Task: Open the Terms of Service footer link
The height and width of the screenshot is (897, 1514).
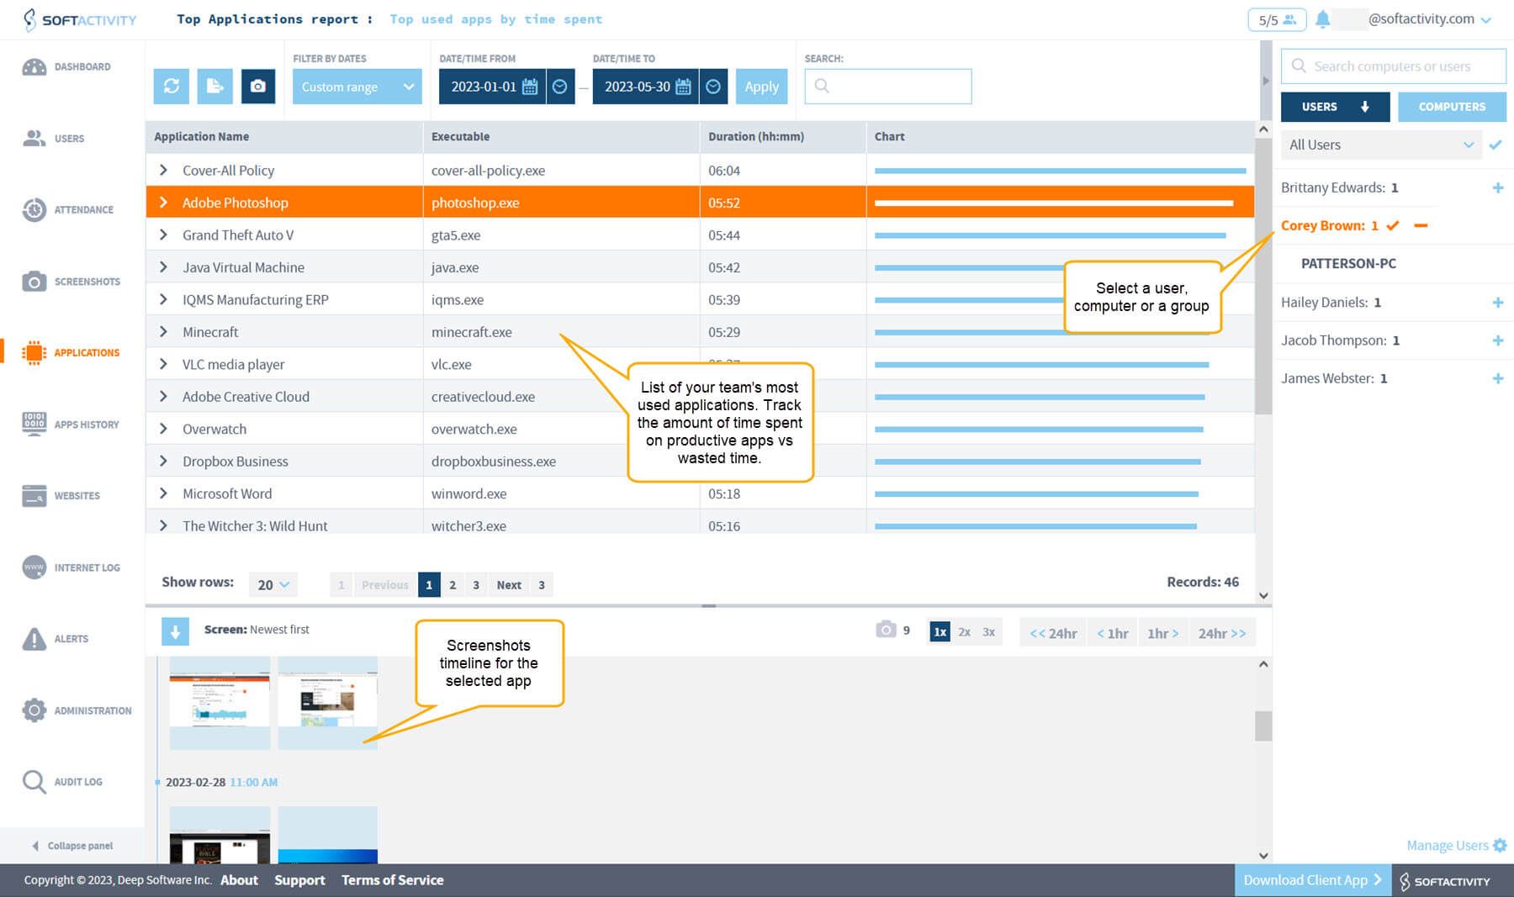Action: [x=392, y=880]
